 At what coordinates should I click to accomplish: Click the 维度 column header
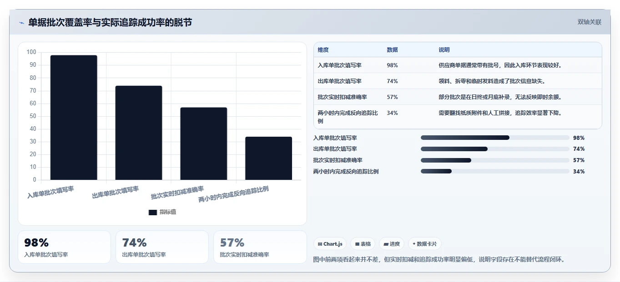click(323, 50)
